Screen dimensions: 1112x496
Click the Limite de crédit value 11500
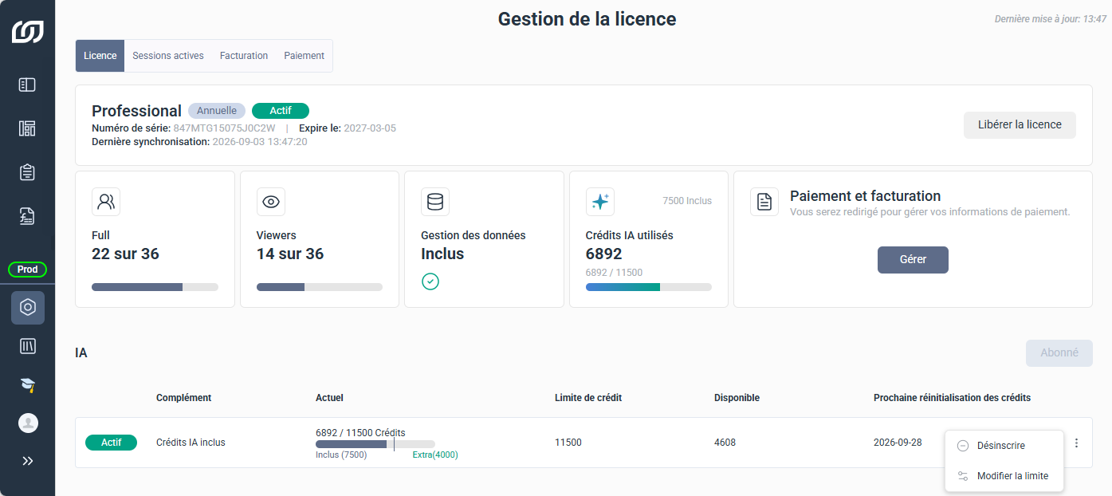(x=568, y=443)
